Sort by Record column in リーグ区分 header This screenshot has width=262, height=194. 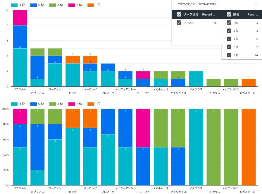(208, 14)
